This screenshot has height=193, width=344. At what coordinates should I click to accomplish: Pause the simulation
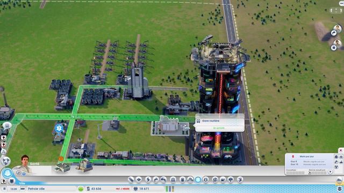(x=4, y=189)
